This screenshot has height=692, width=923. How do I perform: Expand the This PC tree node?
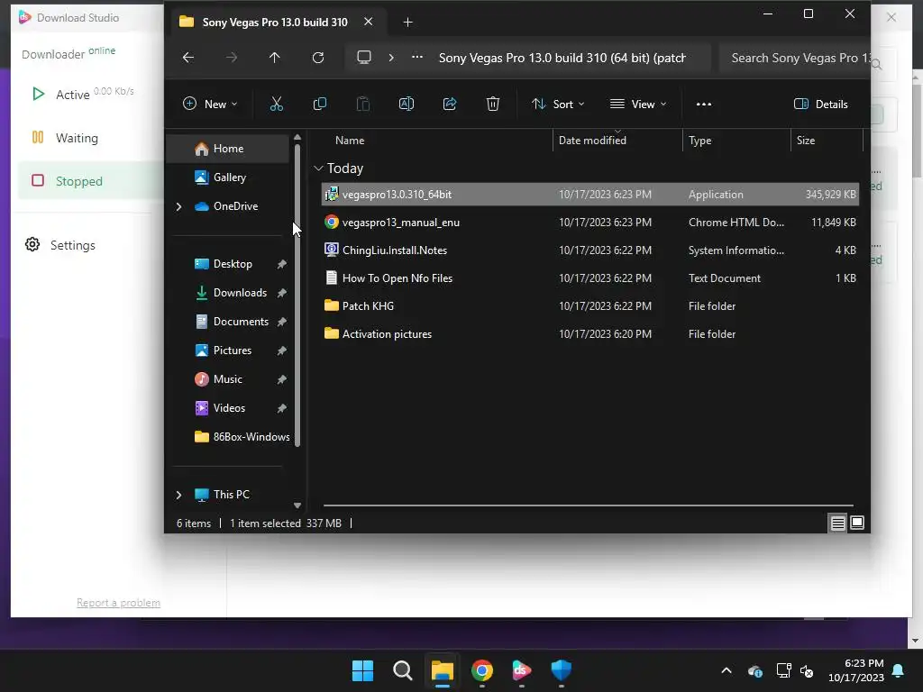[x=179, y=495]
